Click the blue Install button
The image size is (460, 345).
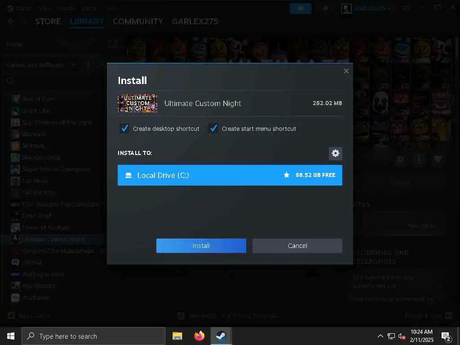(x=201, y=246)
